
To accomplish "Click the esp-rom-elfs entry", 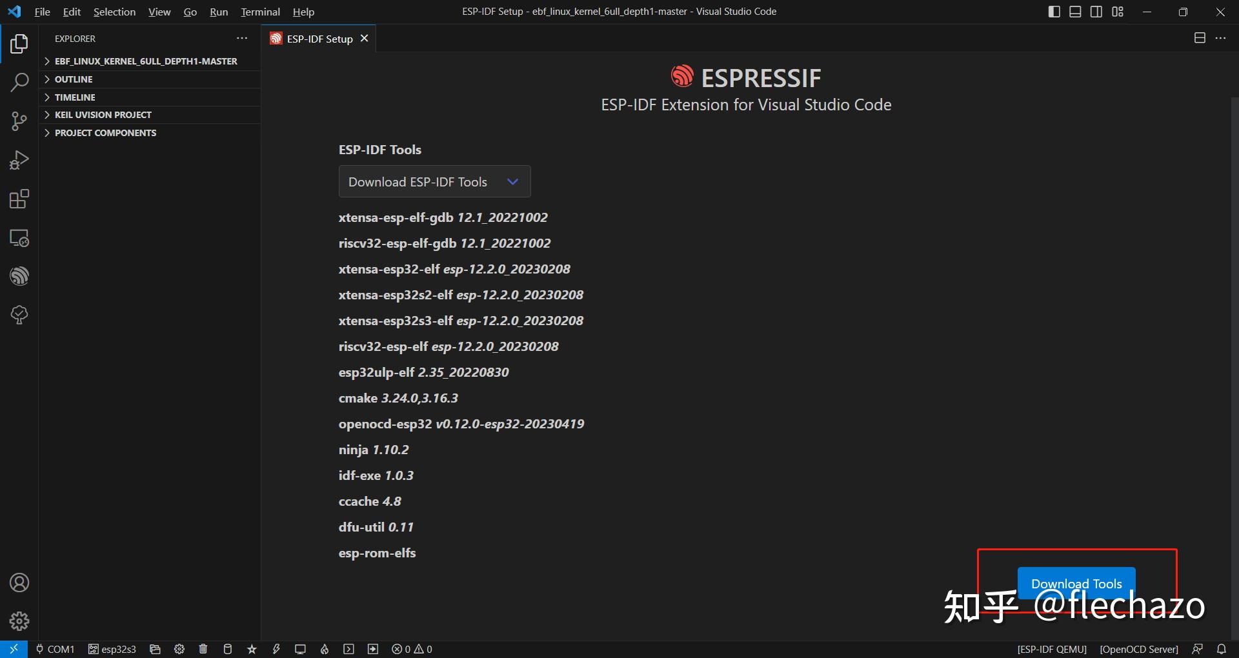I will (x=377, y=553).
